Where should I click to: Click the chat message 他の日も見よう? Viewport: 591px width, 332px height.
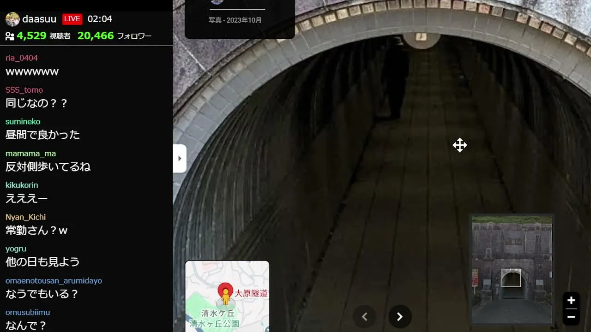pos(42,262)
